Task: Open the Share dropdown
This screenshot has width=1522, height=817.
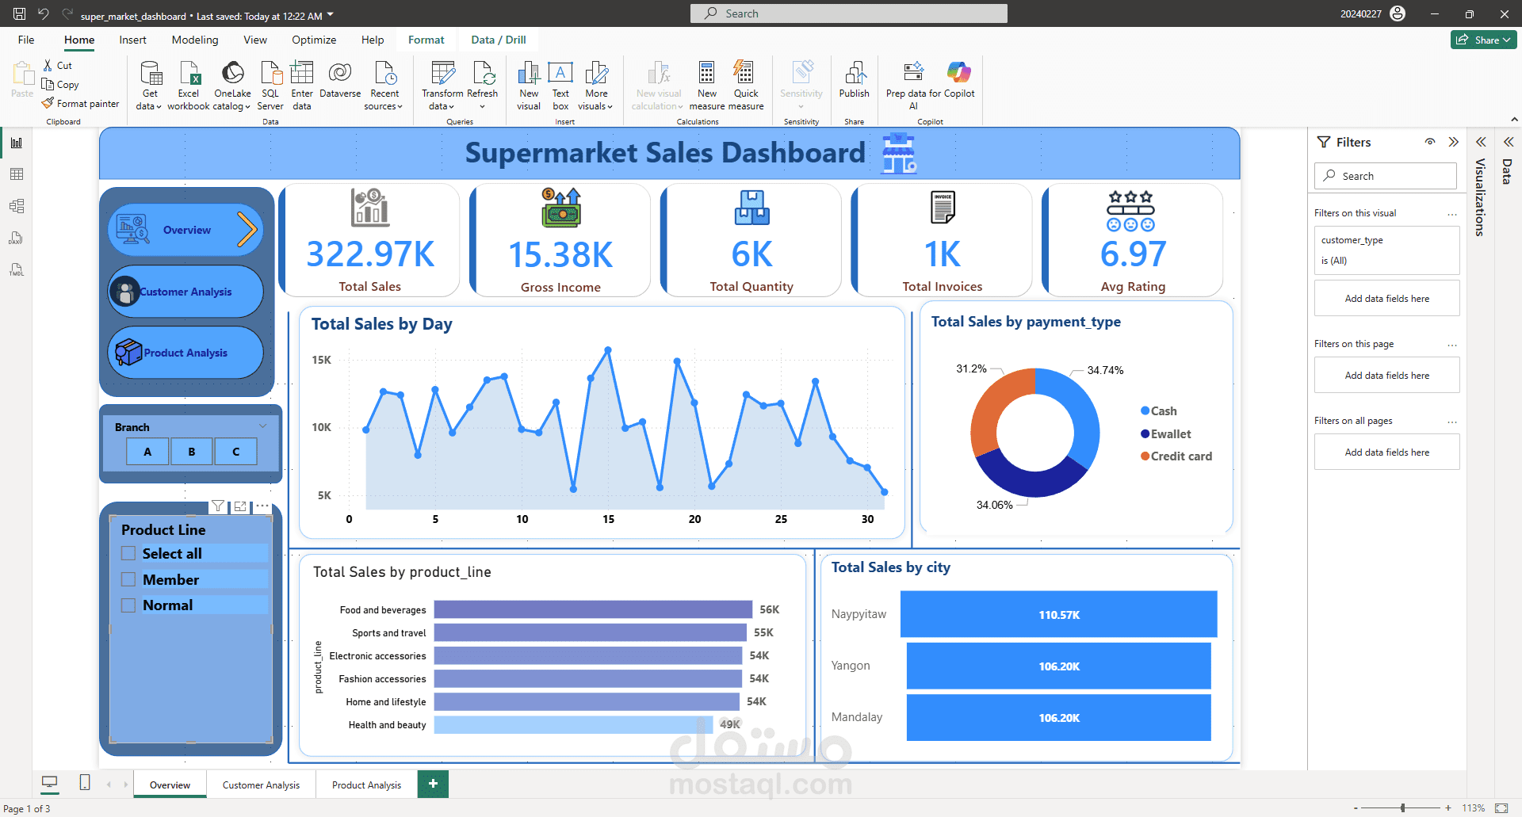Action: (1484, 40)
